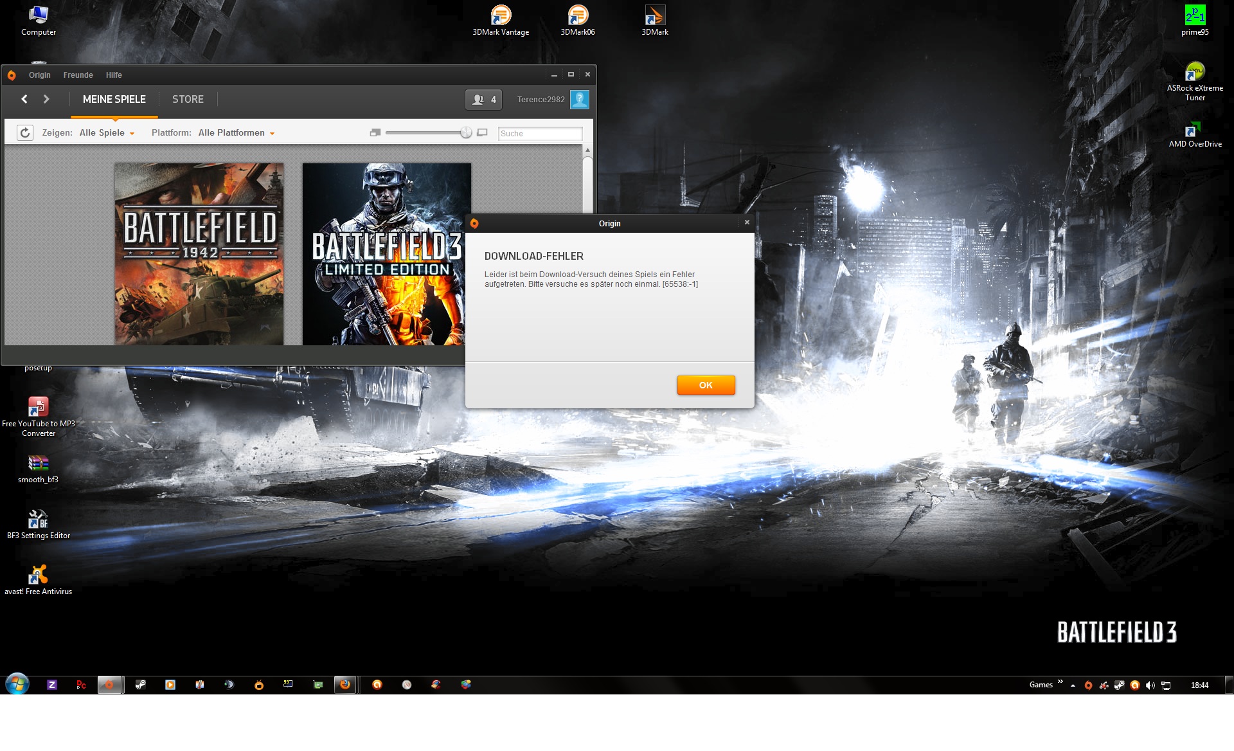Open the prime95 desktop icon
Viewport: 1234px width, 751px height.
[1195, 21]
